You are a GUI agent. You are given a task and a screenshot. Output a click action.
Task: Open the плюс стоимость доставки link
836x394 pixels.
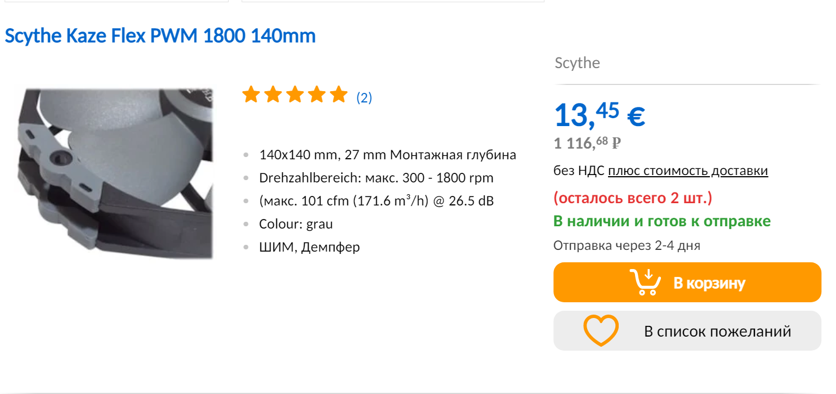[x=687, y=171]
